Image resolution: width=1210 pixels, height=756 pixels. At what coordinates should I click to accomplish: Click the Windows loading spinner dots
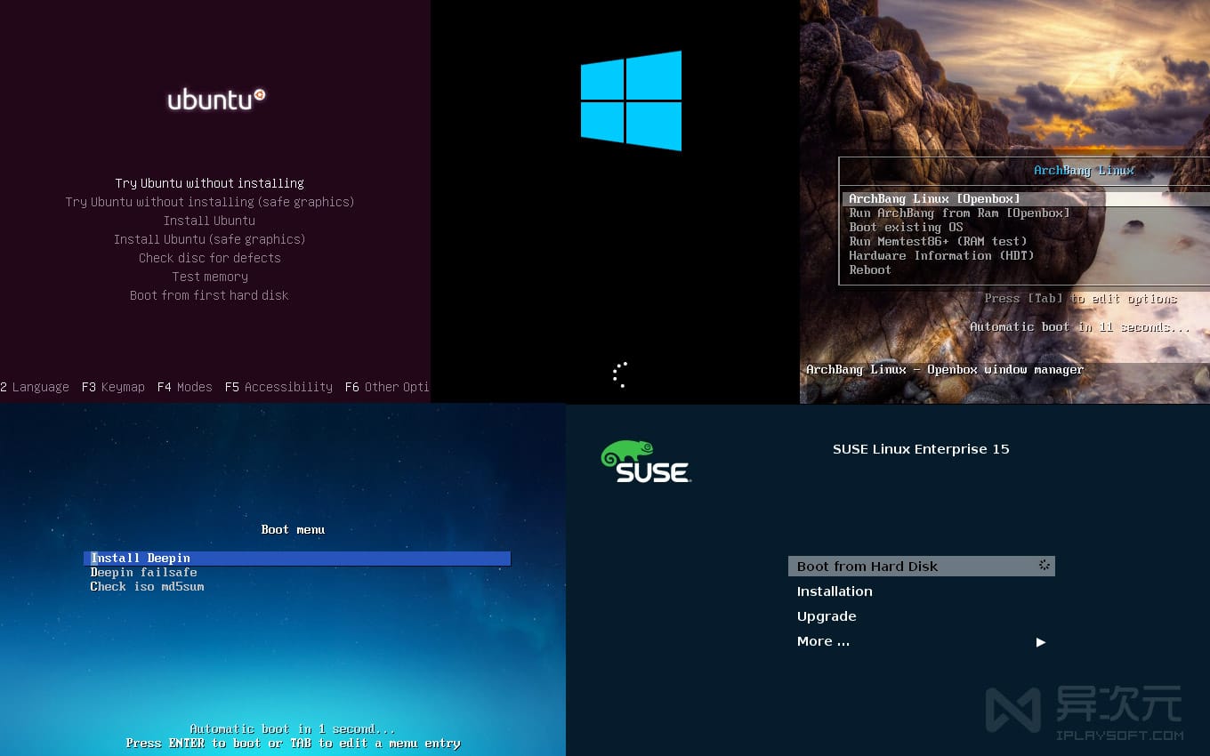click(x=620, y=374)
